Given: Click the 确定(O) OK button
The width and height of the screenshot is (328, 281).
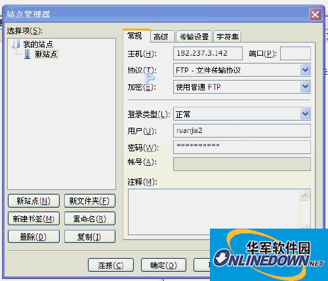Looking at the screenshot, I should click(x=163, y=265).
